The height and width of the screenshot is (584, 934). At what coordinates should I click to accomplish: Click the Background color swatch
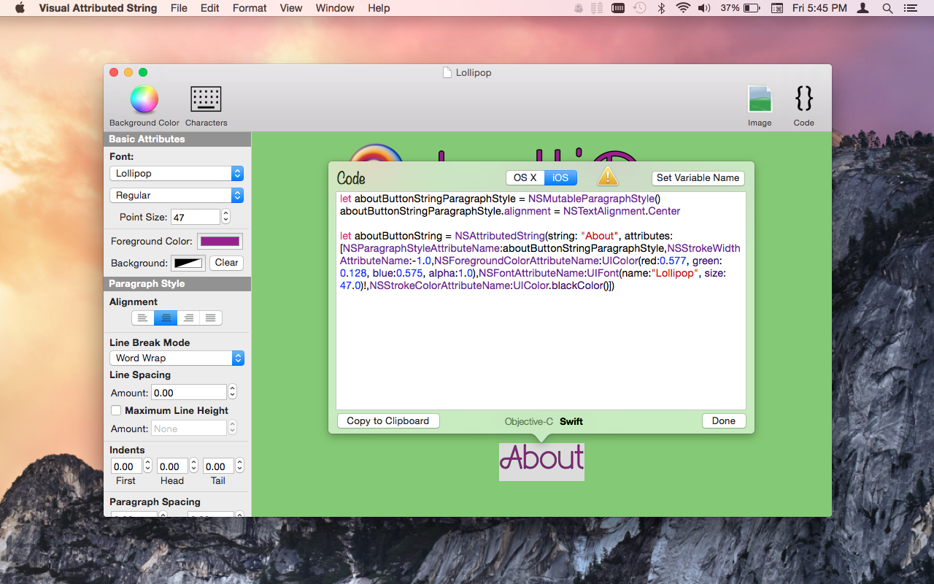188,263
